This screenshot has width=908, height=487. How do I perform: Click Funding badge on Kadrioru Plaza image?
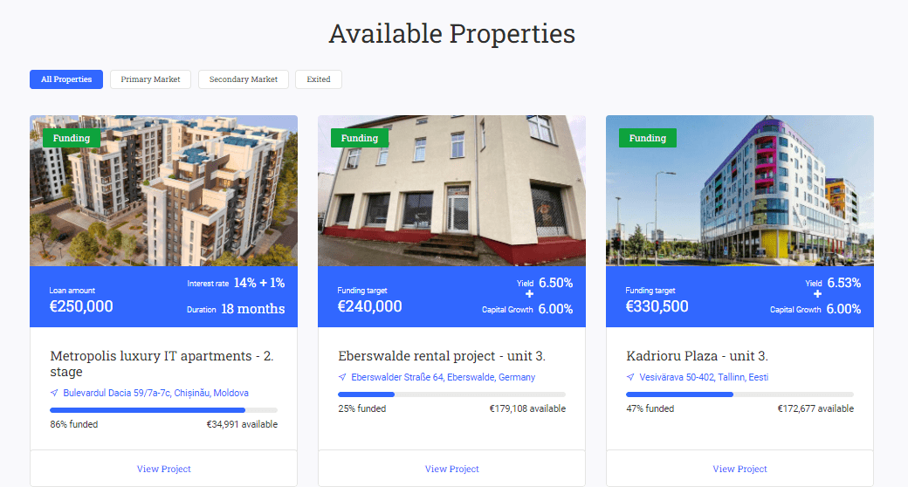click(x=648, y=138)
